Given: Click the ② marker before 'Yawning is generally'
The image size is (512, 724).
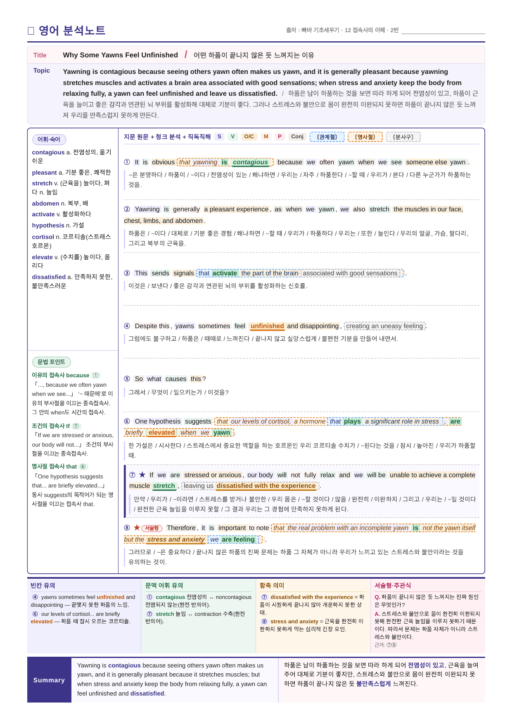Looking at the screenshot, I should point(127,209).
